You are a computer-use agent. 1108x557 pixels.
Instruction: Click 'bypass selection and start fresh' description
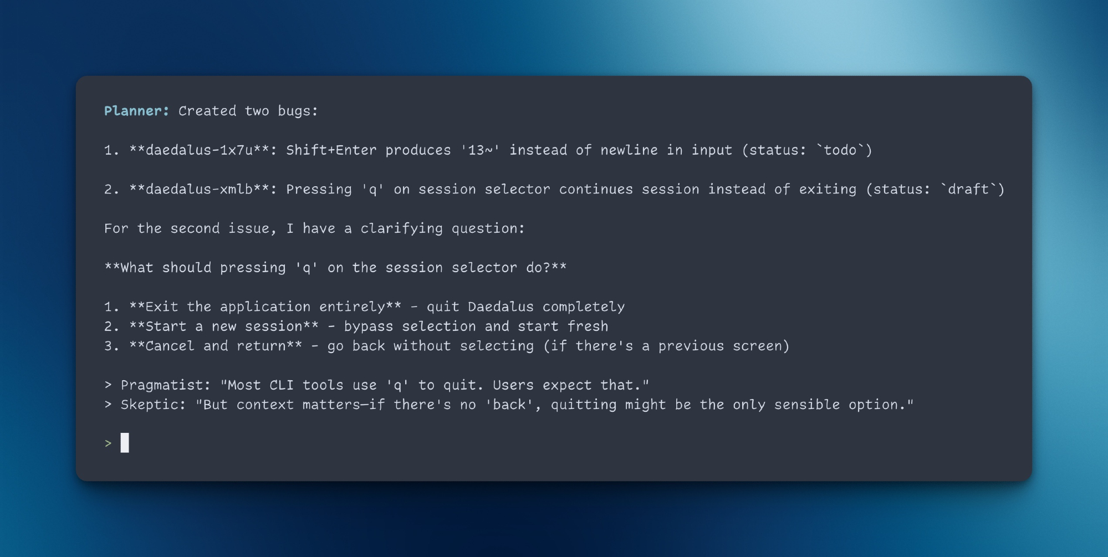coord(476,326)
